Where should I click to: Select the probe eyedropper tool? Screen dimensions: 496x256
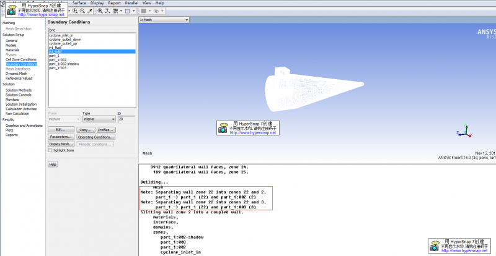89,11
